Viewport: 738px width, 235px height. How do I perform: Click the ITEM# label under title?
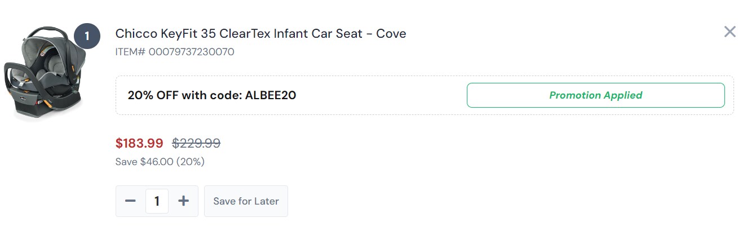click(x=130, y=52)
